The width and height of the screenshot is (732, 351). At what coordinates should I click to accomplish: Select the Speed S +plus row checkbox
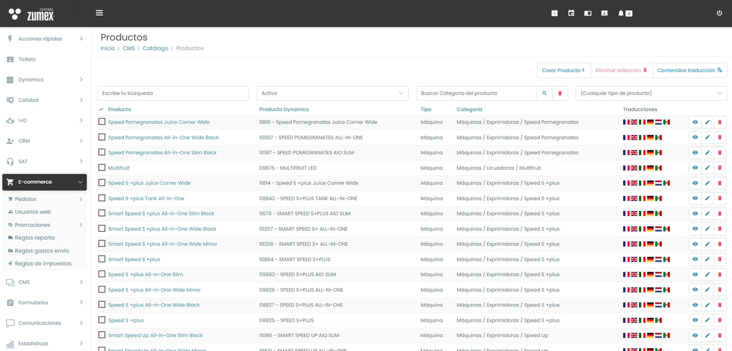(x=102, y=320)
